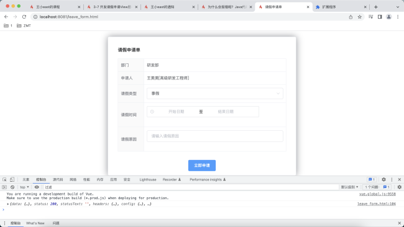This screenshot has width=404, height=227.
Task: Select the What's New drawer tab
Action: click(x=35, y=223)
